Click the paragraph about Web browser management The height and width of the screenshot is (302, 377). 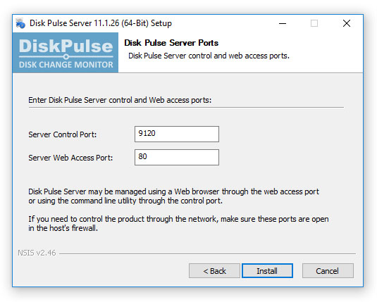pos(173,196)
